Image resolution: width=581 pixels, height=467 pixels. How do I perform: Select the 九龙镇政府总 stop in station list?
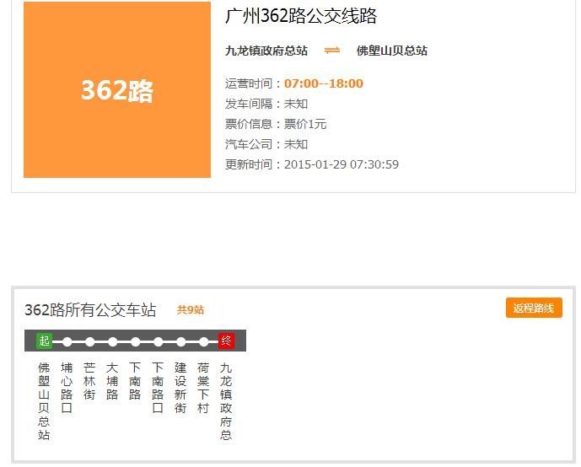click(226, 401)
